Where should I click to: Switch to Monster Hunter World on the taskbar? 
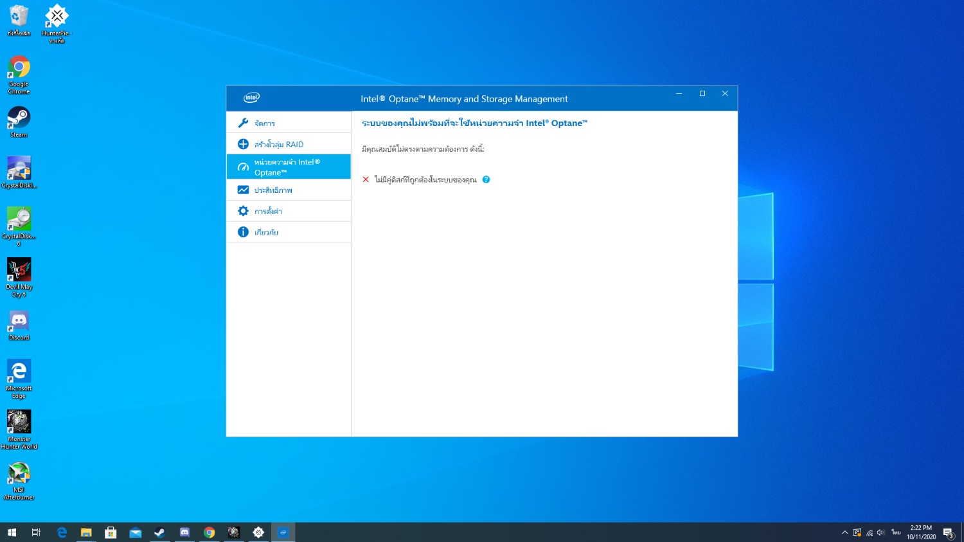click(234, 532)
